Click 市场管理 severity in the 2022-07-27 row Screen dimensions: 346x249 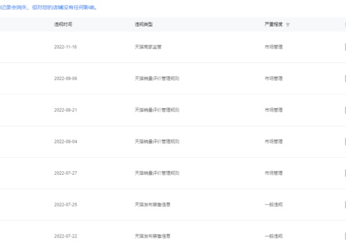(x=274, y=173)
